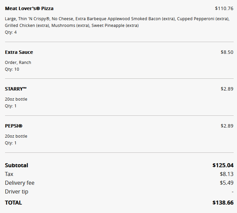Click the $2.89 price for PEPSI

click(227, 126)
